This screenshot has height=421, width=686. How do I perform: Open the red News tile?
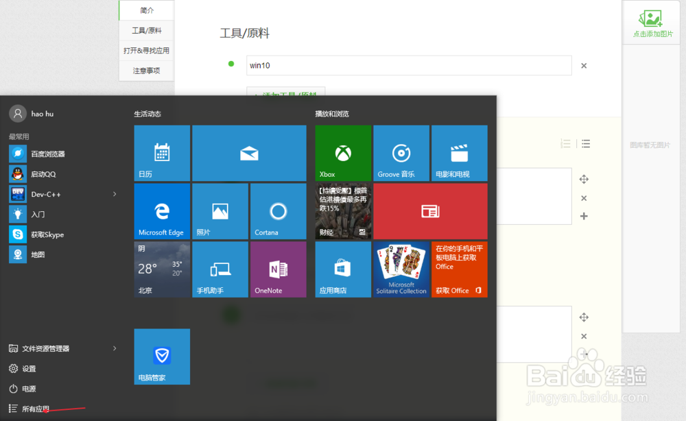(x=431, y=211)
